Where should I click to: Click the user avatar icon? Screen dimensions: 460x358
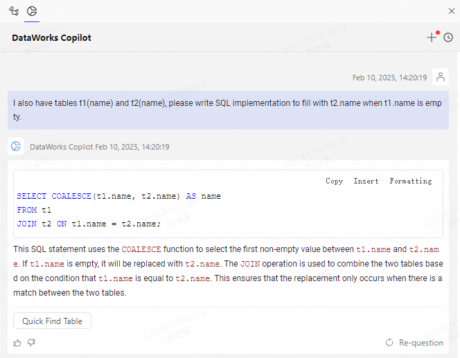click(441, 77)
